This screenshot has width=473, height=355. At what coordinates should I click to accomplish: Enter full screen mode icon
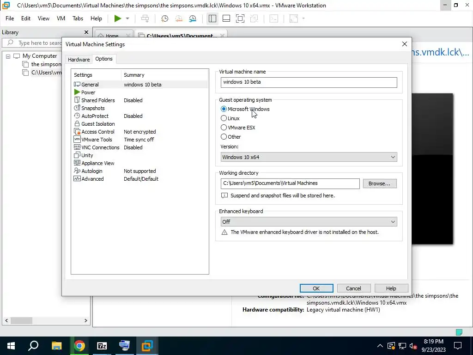pos(240,18)
